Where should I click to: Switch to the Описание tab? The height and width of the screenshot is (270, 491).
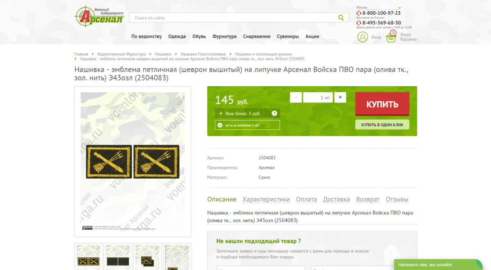coord(222,199)
